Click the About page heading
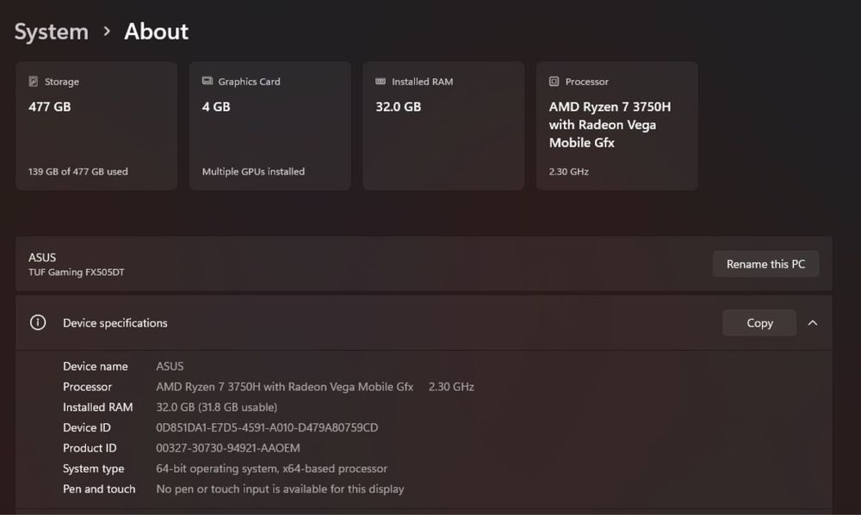The height and width of the screenshot is (515, 861). [x=156, y=32]
